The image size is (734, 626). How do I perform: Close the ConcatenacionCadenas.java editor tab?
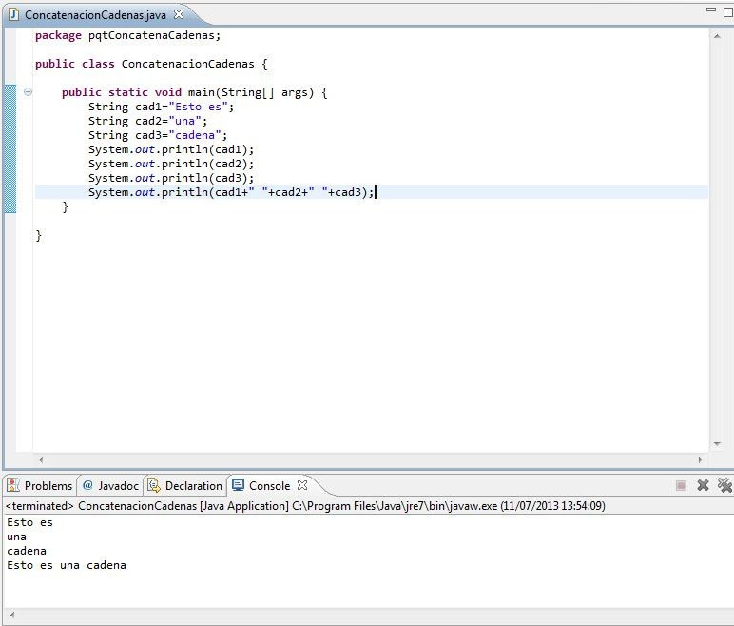click(178, 15)
